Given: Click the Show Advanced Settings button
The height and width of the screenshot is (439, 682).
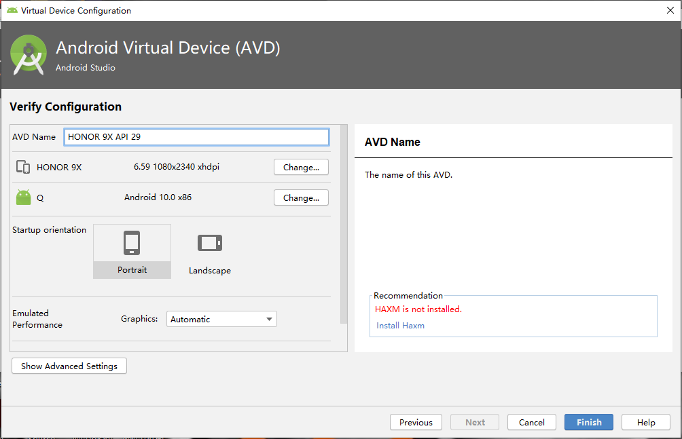Looking at the screenshot, I should point(69,366).
